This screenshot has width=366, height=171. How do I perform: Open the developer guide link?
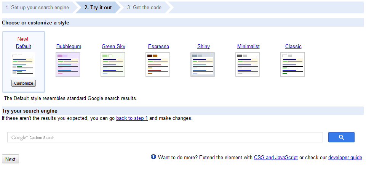pos(345,157)
